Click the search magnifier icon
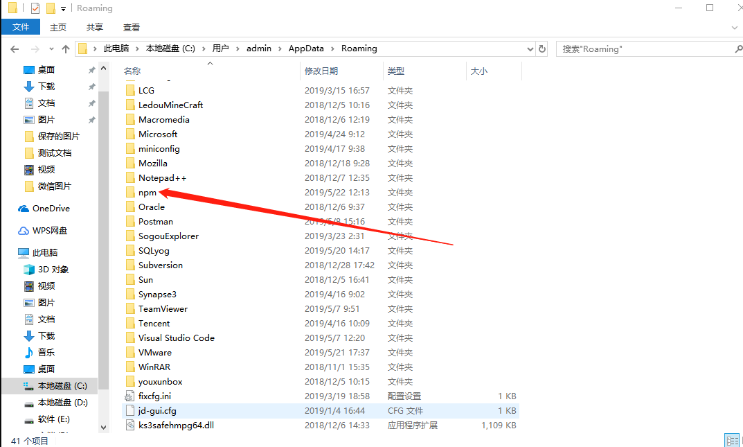743x447 pixels. (738, 49)
